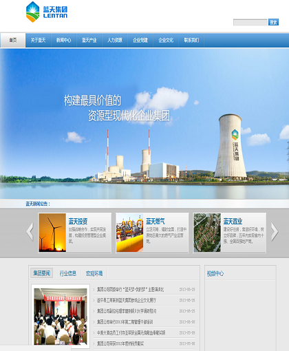
Task: Open the 关于蓝天 menu item
Action: [38, 41]
